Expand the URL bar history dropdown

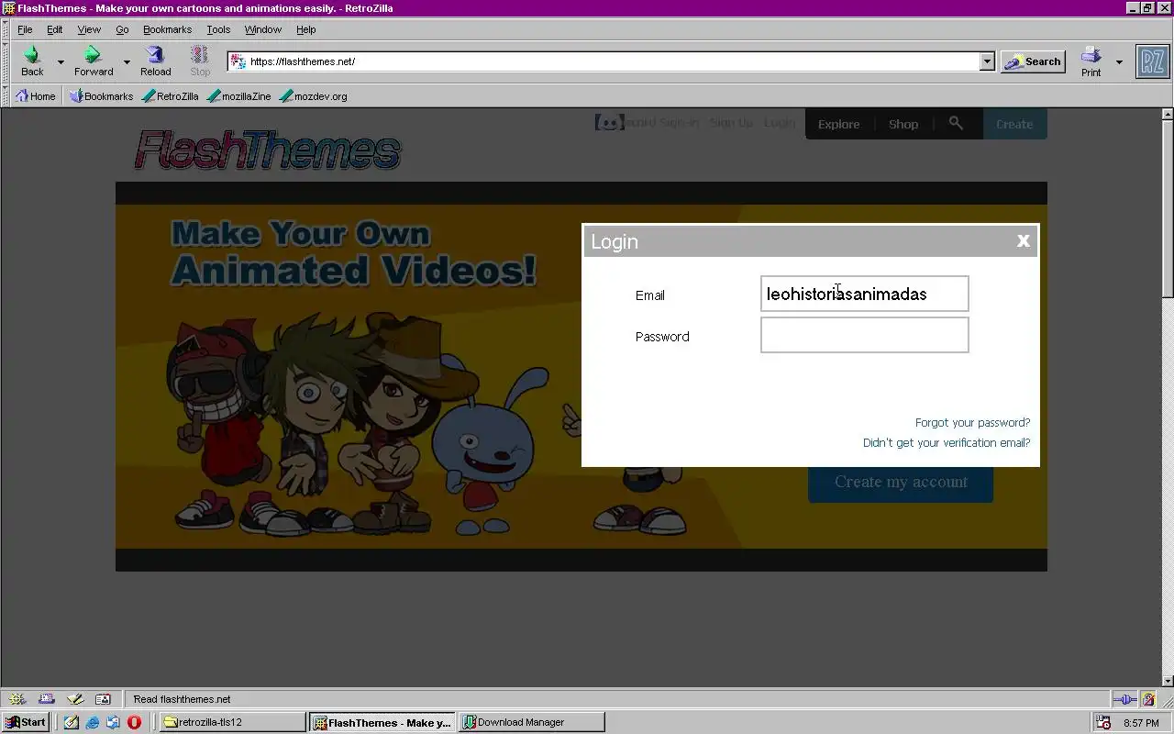pos(987,61)
